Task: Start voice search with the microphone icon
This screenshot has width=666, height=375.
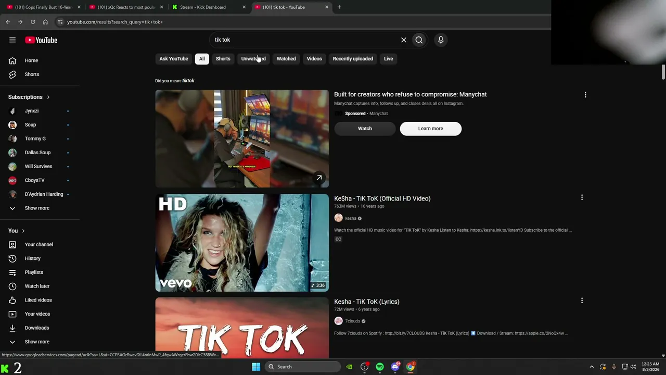Action: 441,40
